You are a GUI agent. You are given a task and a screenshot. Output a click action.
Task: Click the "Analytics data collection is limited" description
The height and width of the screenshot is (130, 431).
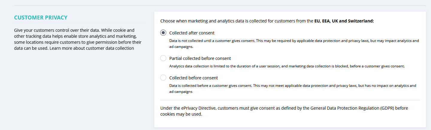287,66
